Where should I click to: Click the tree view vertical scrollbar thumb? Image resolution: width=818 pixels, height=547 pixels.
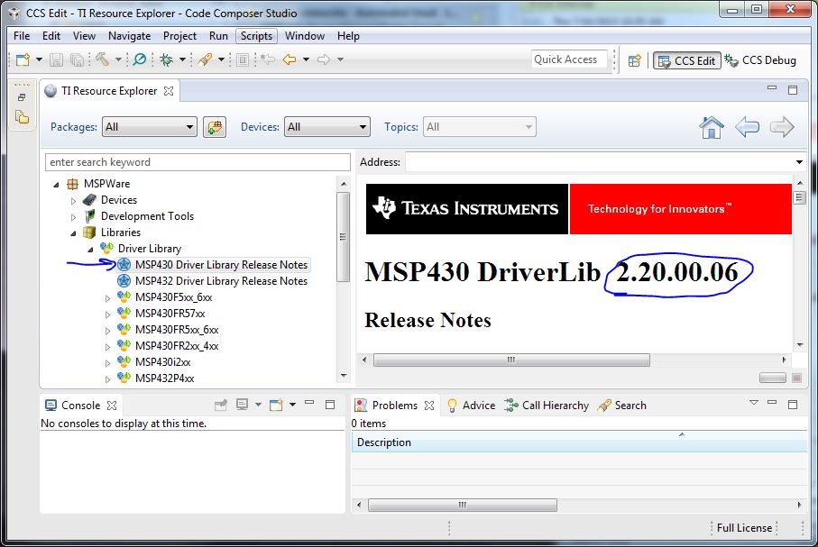pyautogui.click(x=343, y=237)
